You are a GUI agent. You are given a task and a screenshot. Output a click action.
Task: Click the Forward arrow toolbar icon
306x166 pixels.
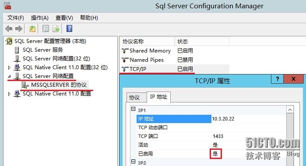(19, 29)
